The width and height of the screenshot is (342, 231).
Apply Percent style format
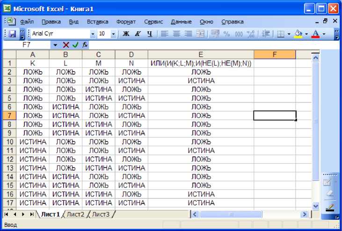coord(226,34)
